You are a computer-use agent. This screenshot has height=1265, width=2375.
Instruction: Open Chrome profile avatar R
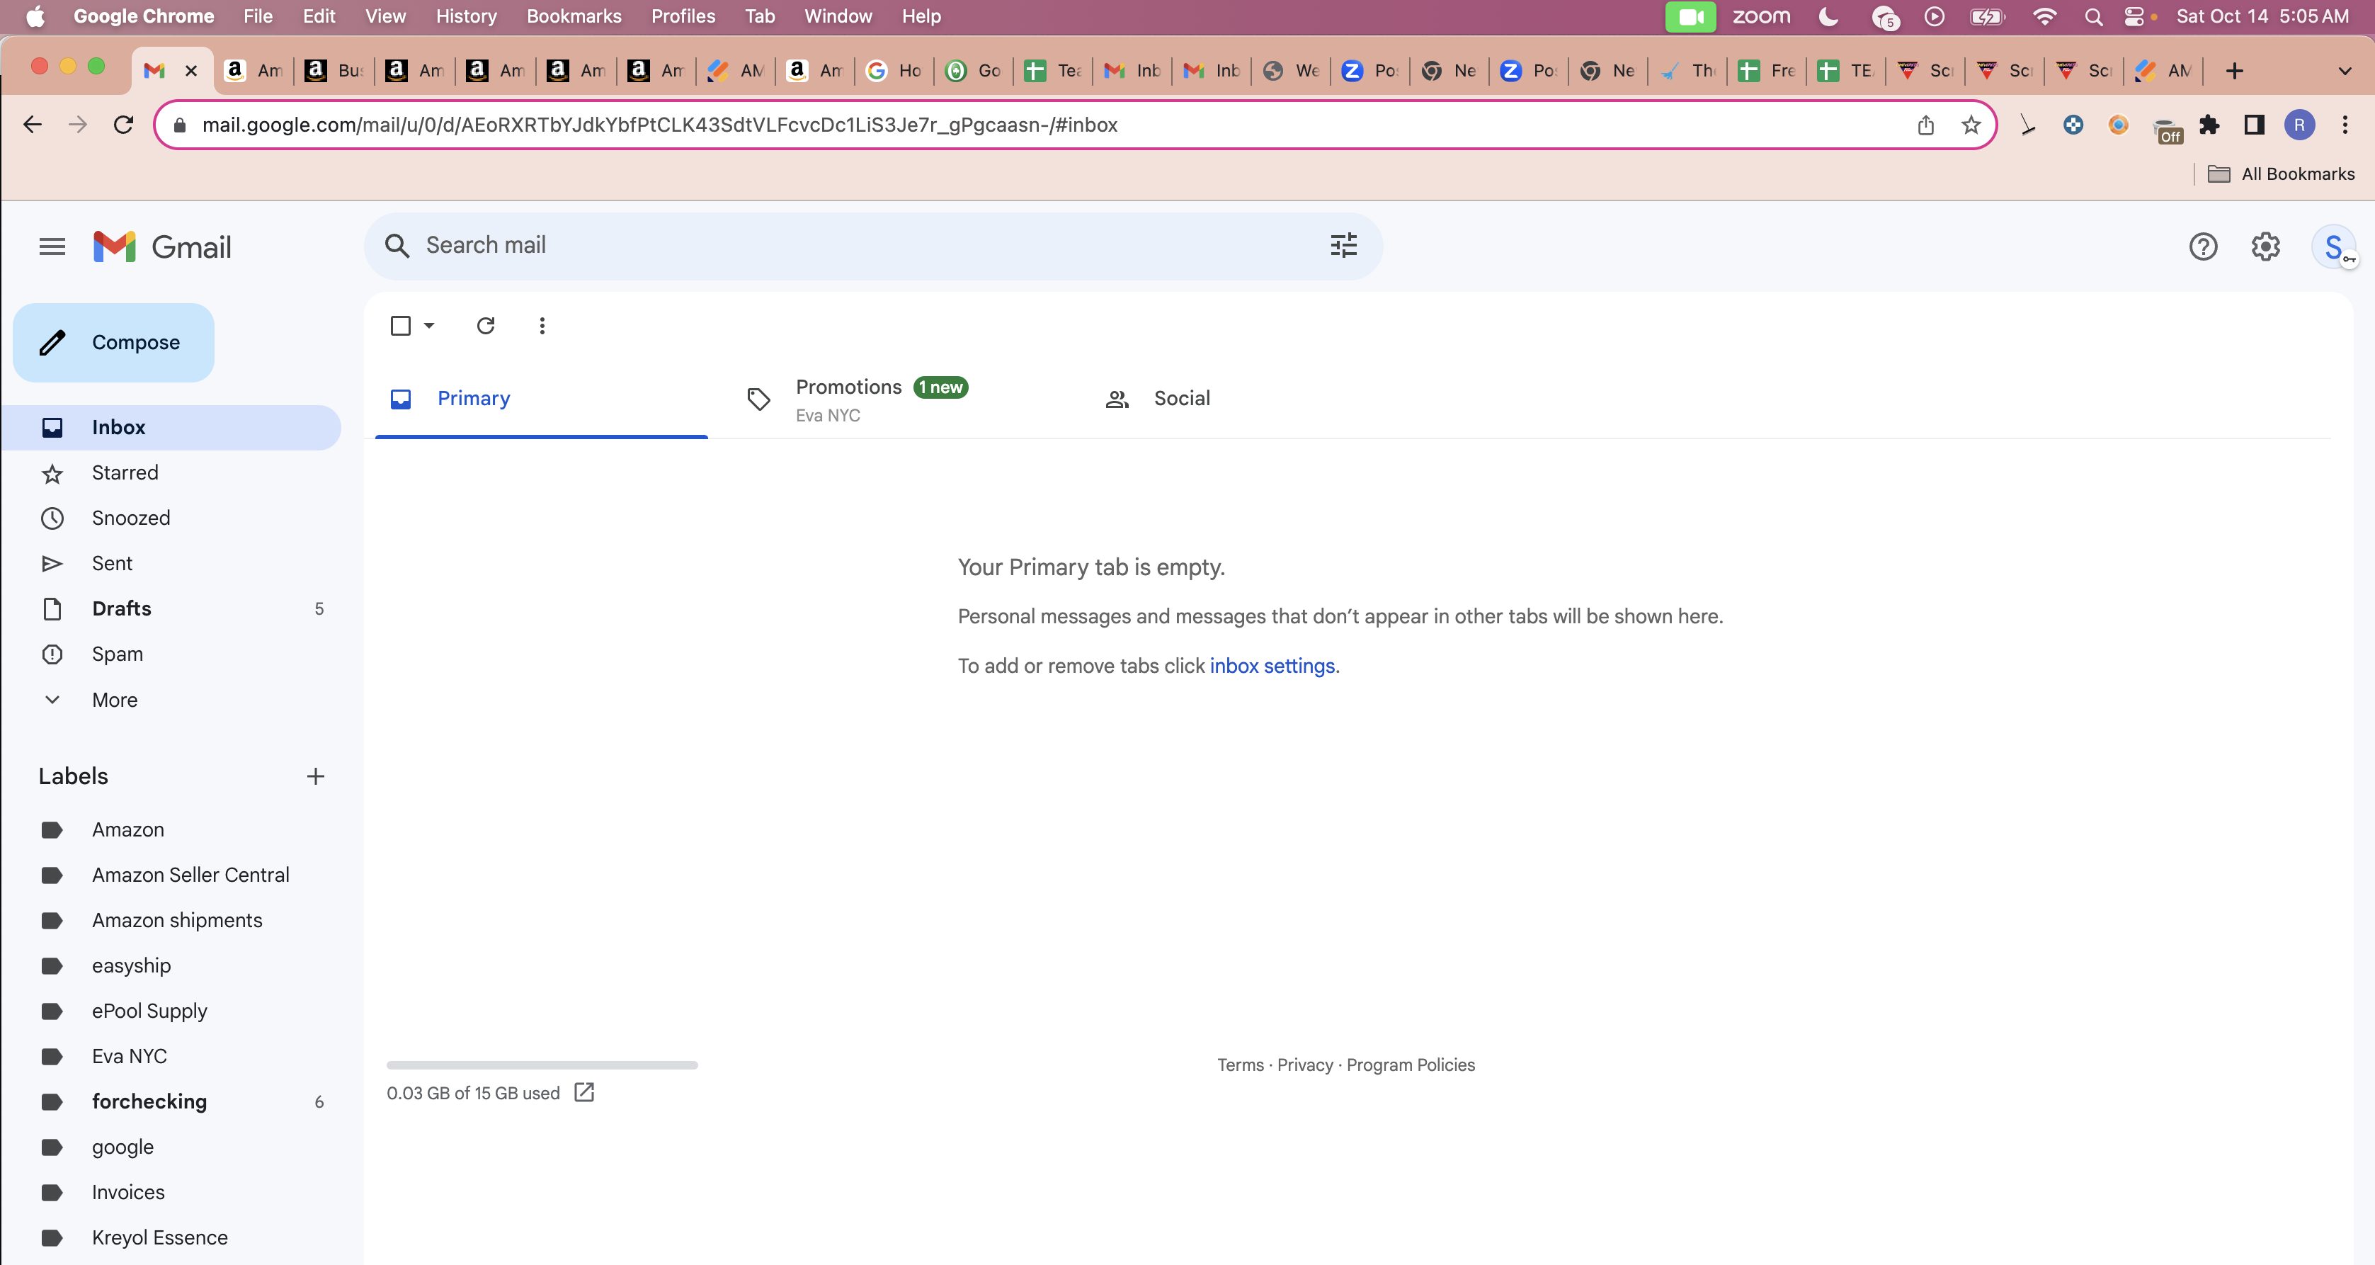2299,125
